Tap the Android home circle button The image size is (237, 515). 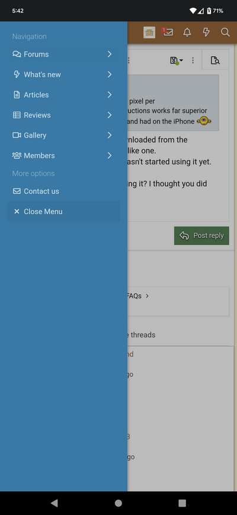(x=118, y=503)
